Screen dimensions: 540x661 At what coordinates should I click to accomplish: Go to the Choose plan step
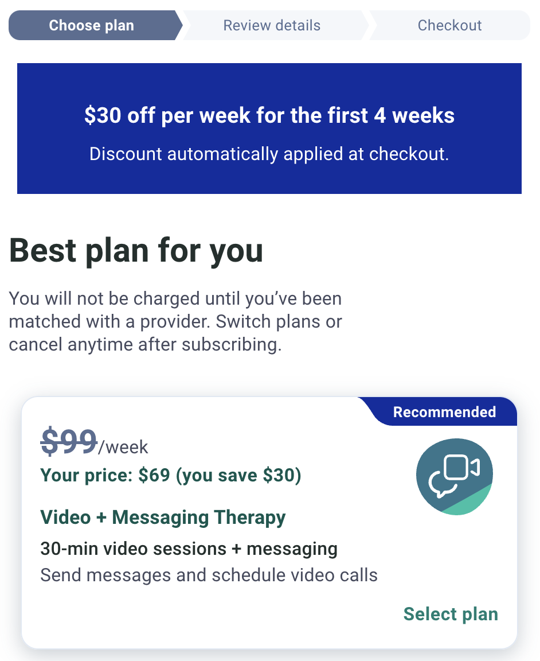[x=91, y=25]
